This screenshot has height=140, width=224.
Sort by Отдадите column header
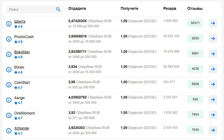pyautogui.click(x=77, y=9)
